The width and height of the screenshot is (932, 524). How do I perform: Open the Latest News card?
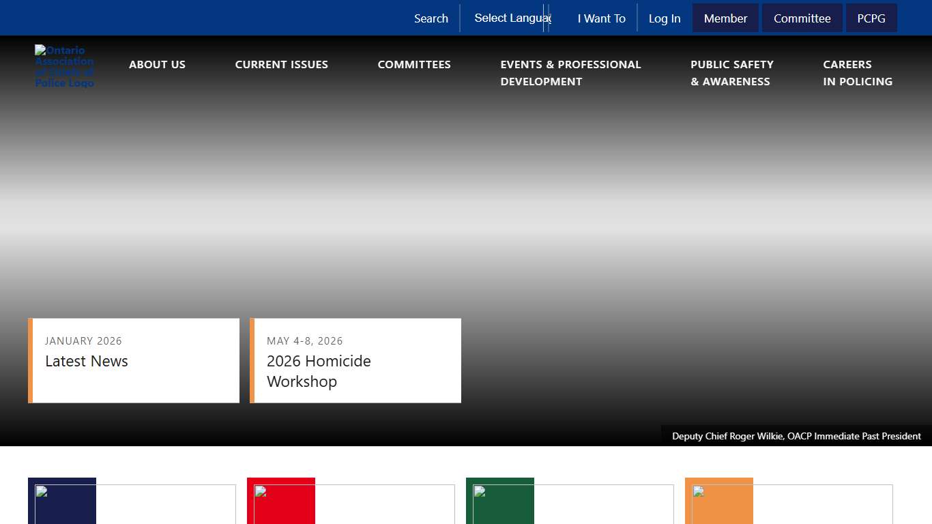(134, 360)
